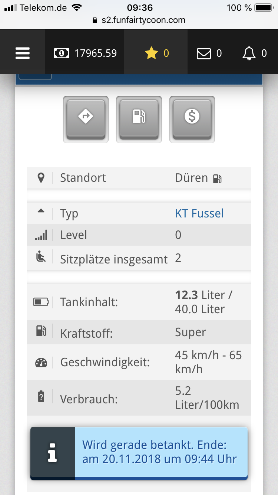
Task: Collapse the Typ section arrow
Action: [x=41, y=211]
